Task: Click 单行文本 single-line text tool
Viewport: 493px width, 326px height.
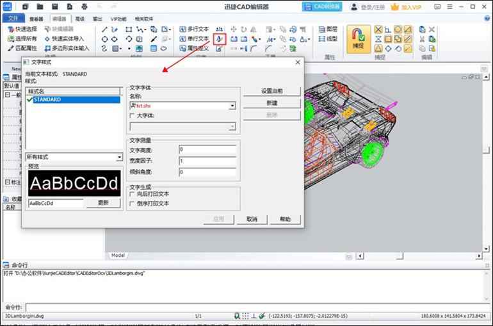Action: (194, 38)
